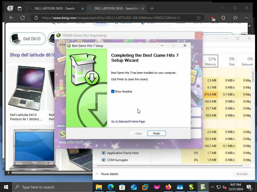Open the Best Game Hits installer taskbar icon
257x192 pixels.
[203, 187]
